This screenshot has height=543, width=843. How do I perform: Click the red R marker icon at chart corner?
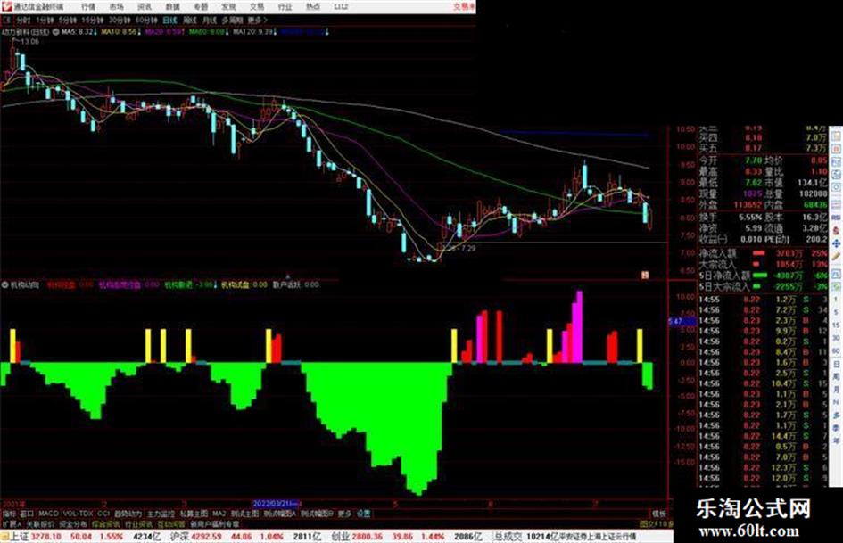[x=645, y=276]
